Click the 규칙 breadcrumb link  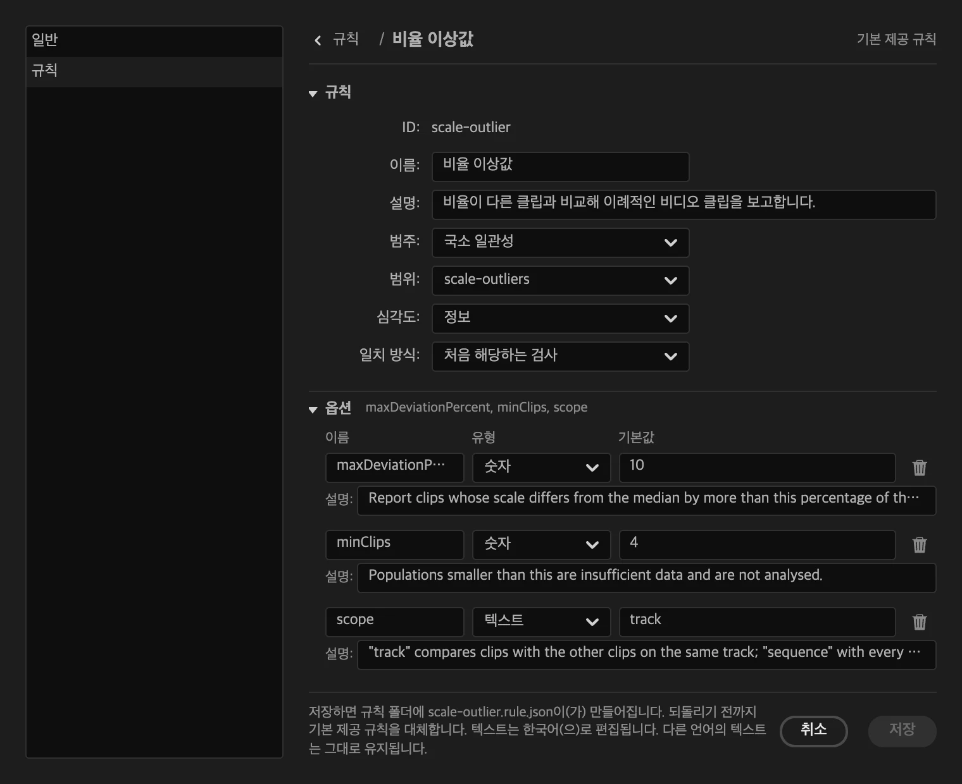pos(346,39)
